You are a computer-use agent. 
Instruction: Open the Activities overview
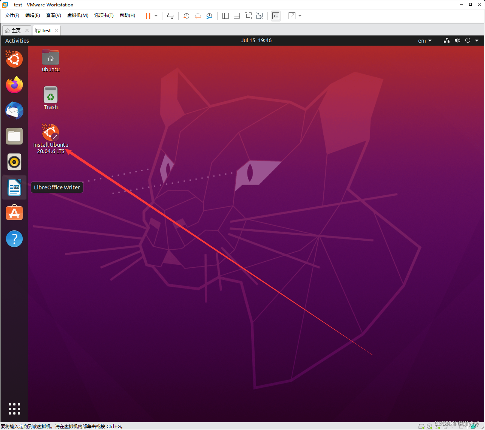click(17, 40)
